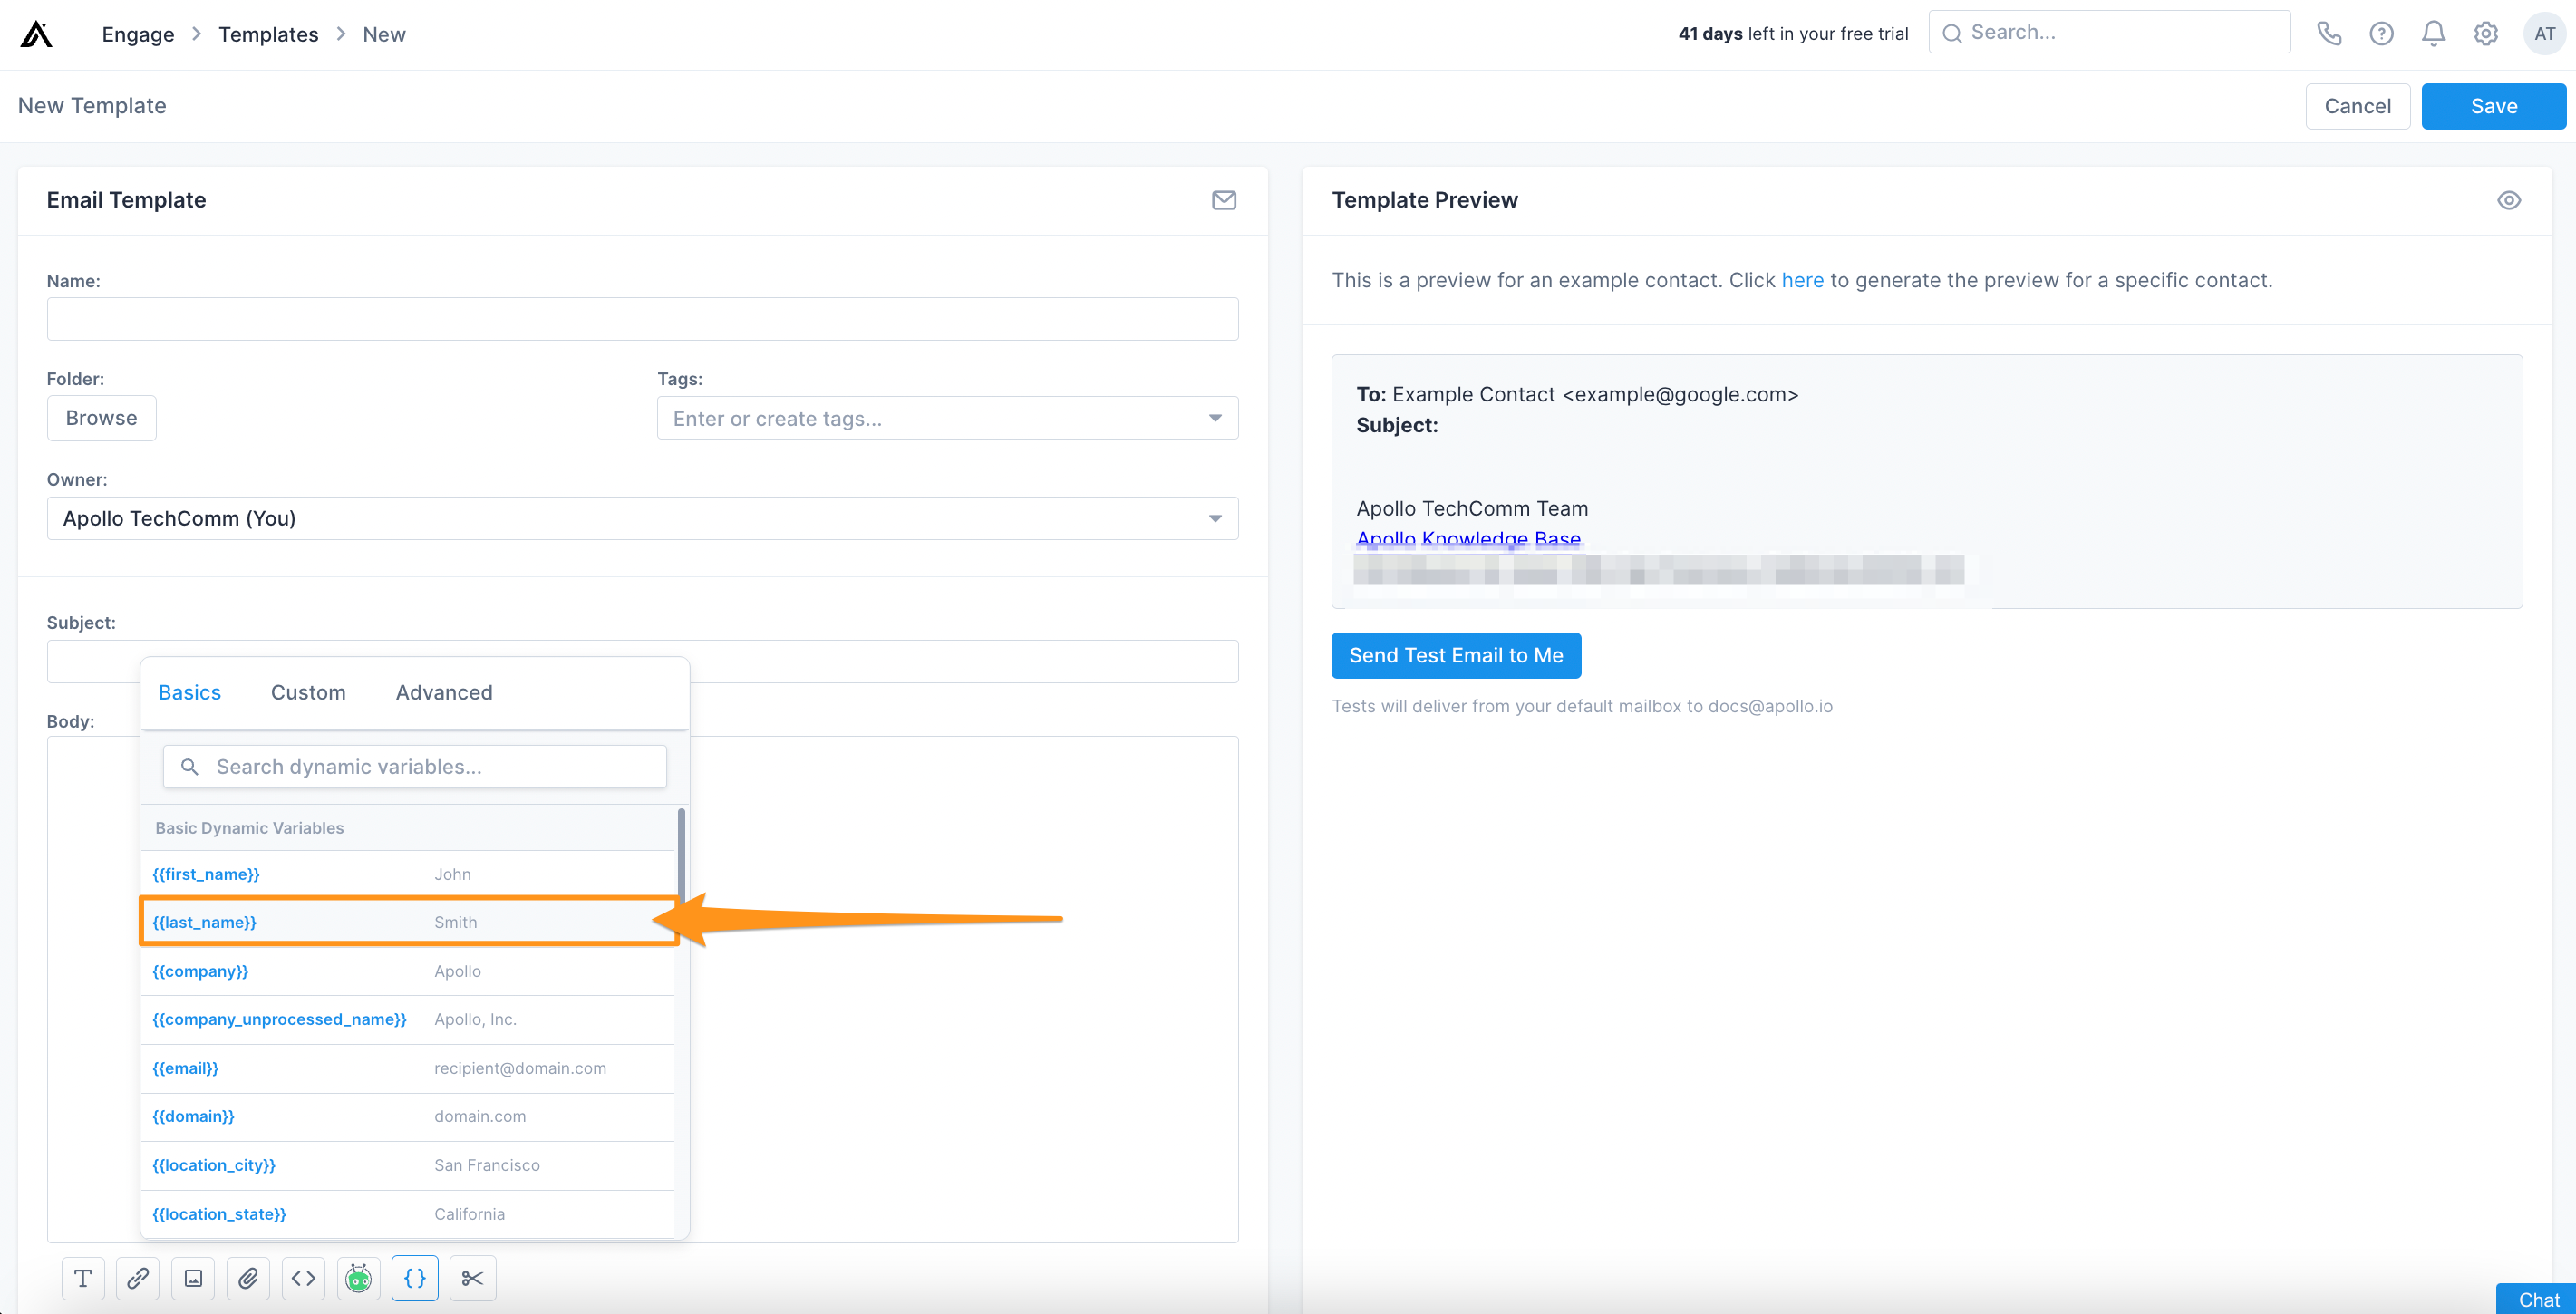
Task: Click Send Test Email to Me
Action: (1455, 655)
